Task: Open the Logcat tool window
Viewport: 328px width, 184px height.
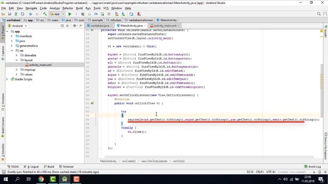Action: click(x=31, y=167)
